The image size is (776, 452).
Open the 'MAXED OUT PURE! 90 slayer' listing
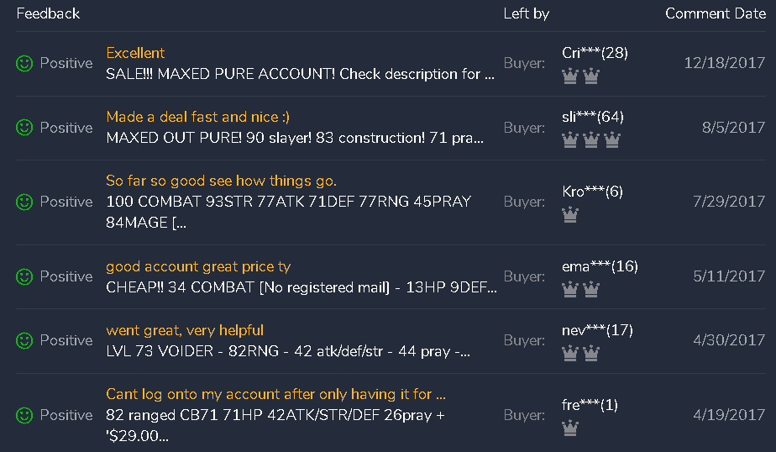[x=295, y=138]
